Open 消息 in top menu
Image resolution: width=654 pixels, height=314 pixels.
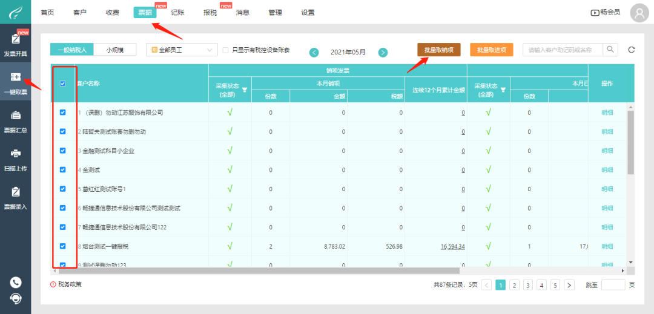[243, 13]
